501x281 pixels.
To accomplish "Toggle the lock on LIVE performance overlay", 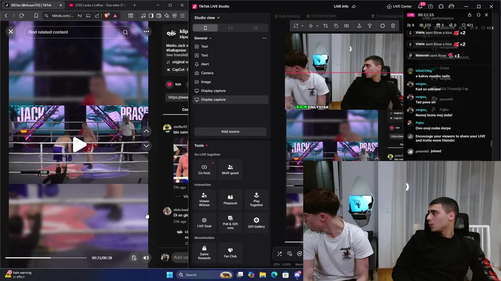I will pos(470,15).
